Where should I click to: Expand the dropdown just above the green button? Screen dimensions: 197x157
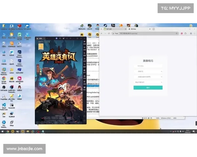tap(148, 82)
